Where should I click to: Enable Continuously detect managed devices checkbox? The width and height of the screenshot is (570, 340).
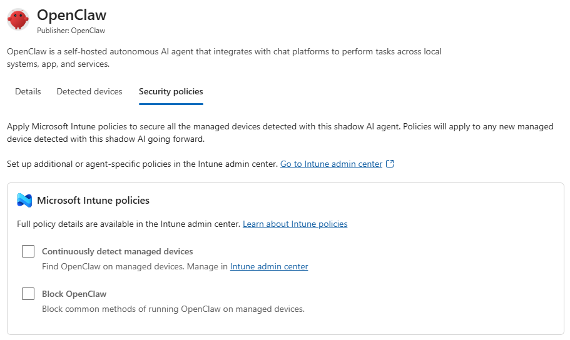[x=28, y=251]
